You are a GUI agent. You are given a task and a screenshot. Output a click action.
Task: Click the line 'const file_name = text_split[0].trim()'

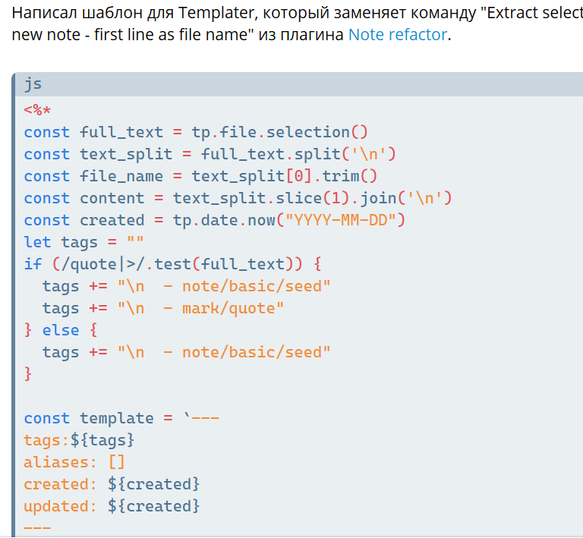coord(200,176)
